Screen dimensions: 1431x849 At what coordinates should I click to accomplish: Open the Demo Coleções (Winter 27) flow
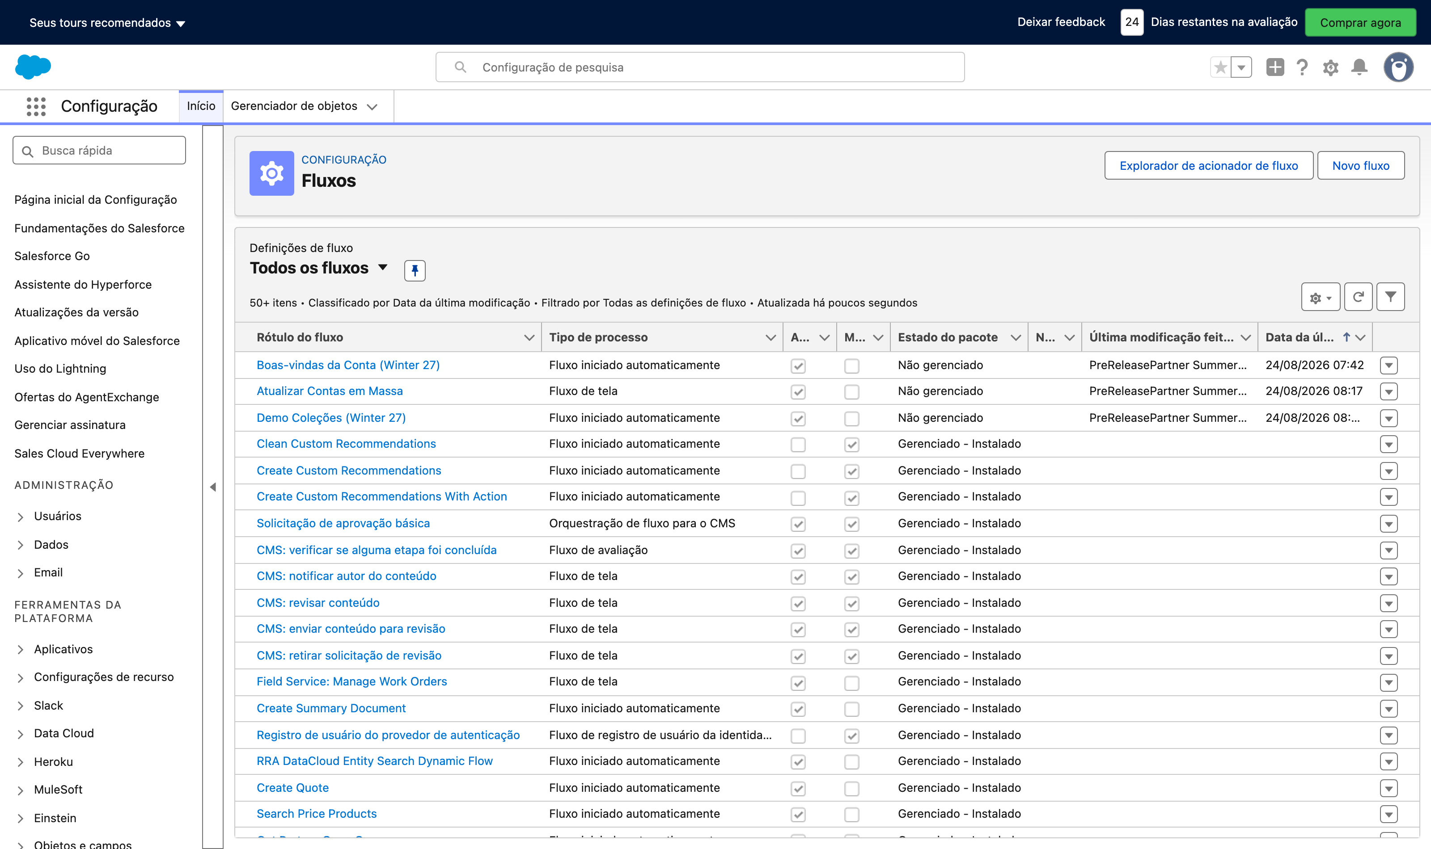[x=331, y=418]
